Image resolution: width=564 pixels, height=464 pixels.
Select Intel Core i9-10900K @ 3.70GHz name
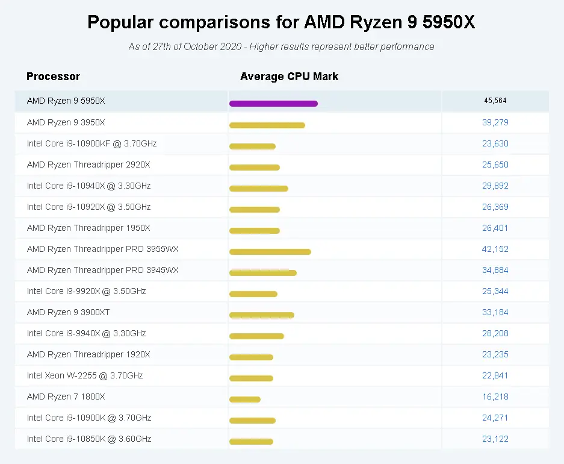(x=89, y=418)
